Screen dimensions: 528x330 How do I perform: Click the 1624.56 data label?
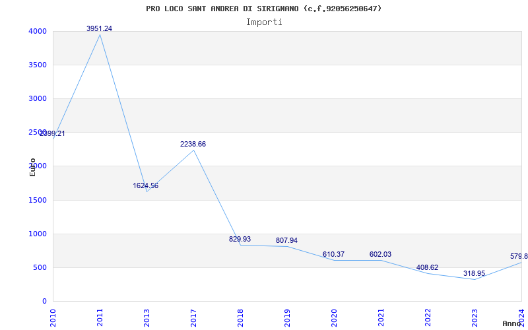coord(145,185)
